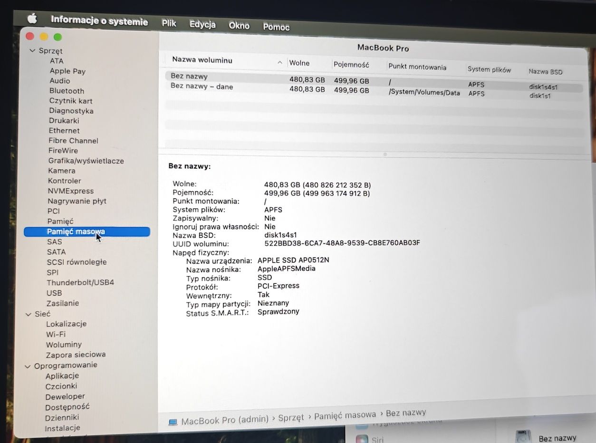The width and height of the screenshot is (596, 443).
Task: Sort by Pojemność column header
Action: (351, 65)
